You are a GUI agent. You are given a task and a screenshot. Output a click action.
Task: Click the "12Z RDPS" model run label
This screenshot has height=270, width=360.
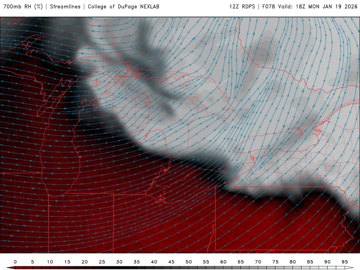pos(242,6)
